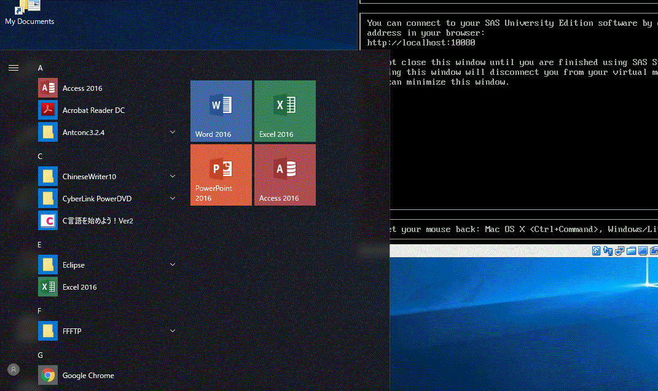Click the VirtualBox network status icon
This screenshot has width=658, height=391.
619,250
